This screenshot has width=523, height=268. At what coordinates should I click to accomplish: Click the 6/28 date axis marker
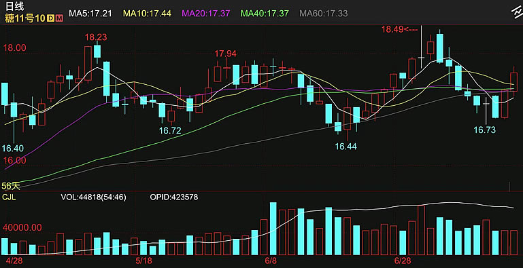pos(403,260)
